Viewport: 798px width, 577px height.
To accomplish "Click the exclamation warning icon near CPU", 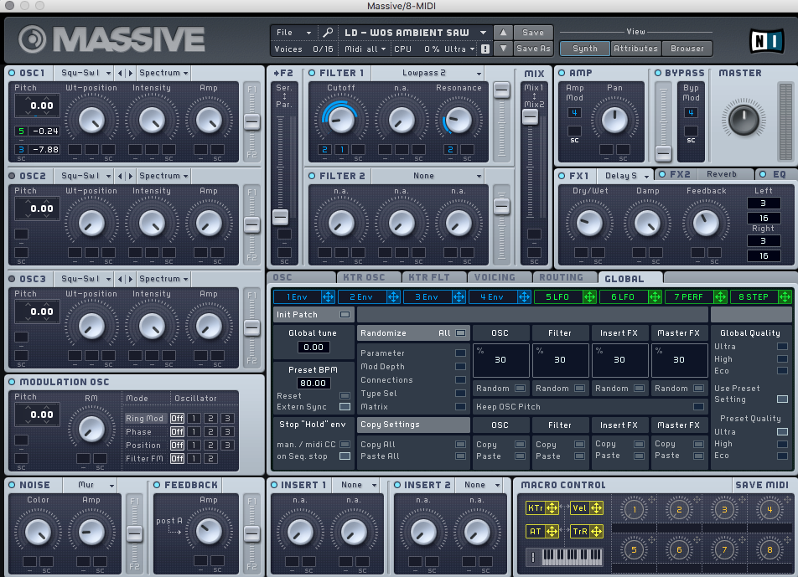I will [x=484, y=49].
